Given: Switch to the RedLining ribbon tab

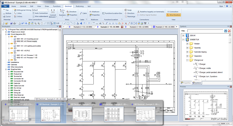Looking at the screenshot, I should tap(80, 6).
